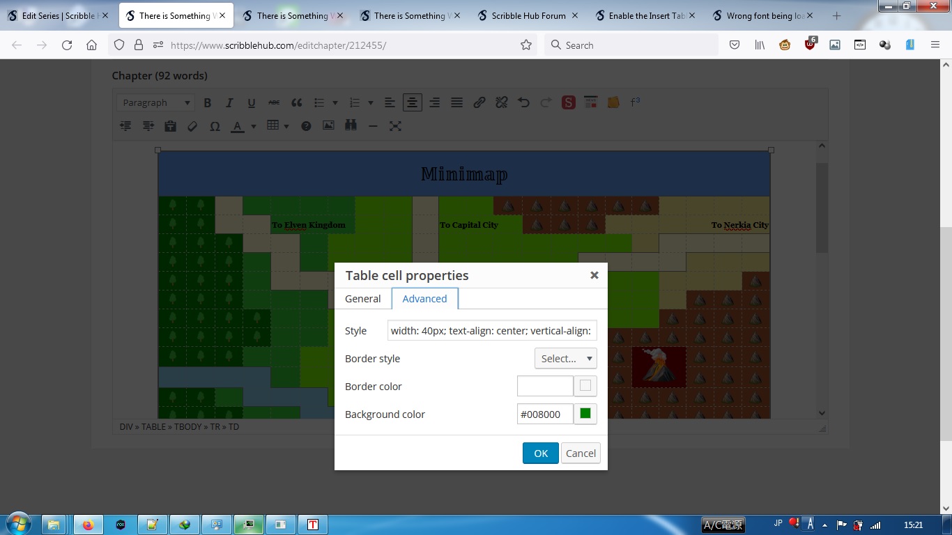Screen dimensions: 952x535
Task: Click the Style text input field
Action: coord(491,331)
